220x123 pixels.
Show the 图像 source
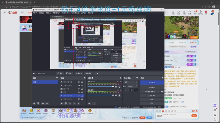[79, 92]
